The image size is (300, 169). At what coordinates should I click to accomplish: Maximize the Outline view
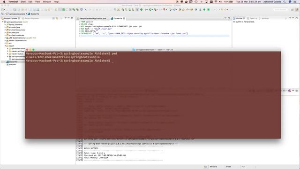pos(297,18)
